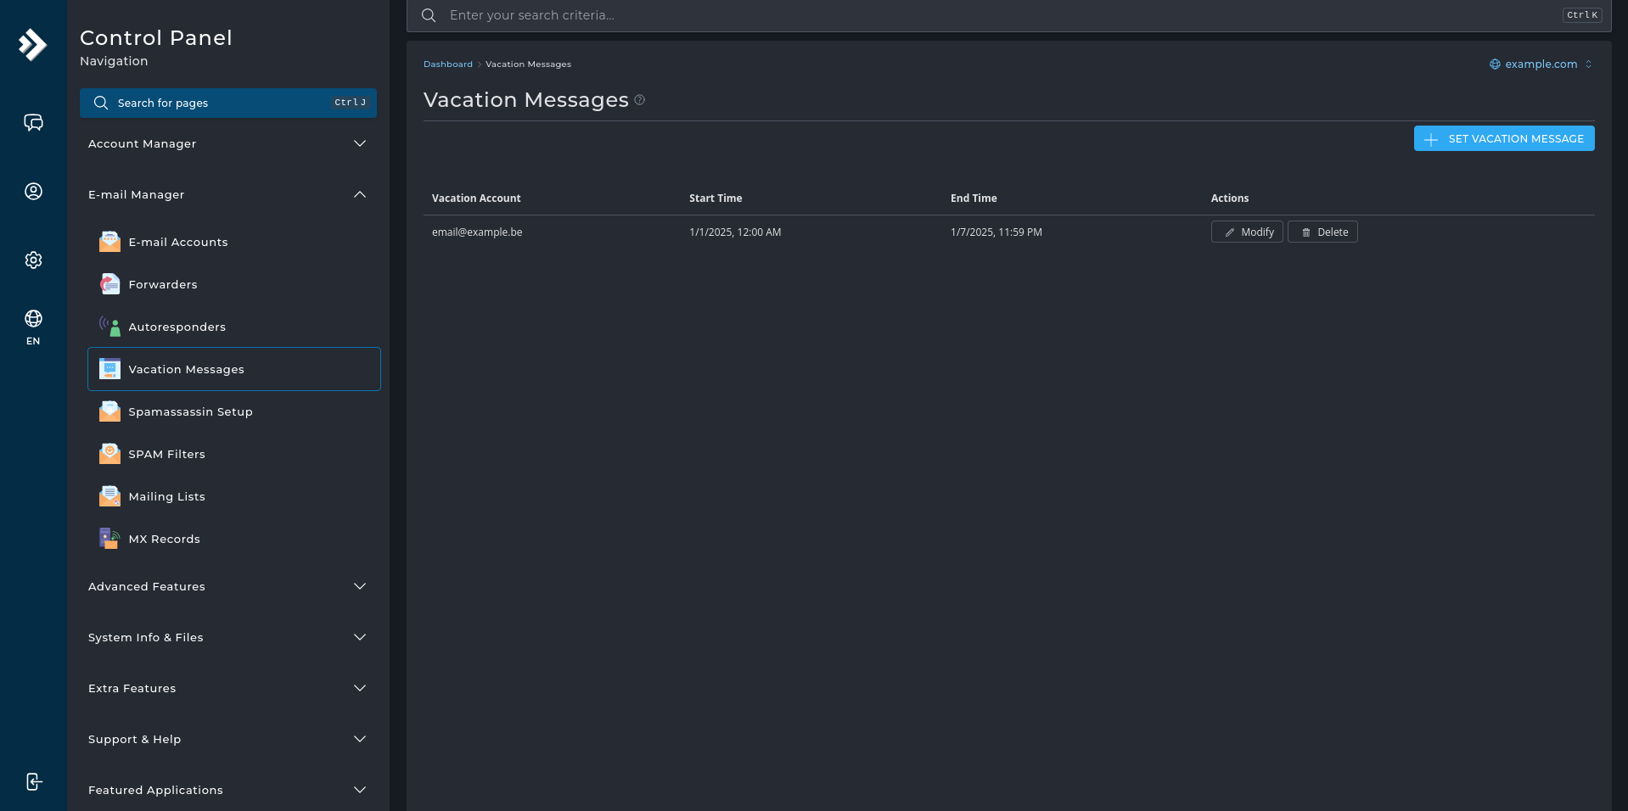Open Mailing Lists page
Viewport: 1628px width, 811px height.
tap(166, 497)
